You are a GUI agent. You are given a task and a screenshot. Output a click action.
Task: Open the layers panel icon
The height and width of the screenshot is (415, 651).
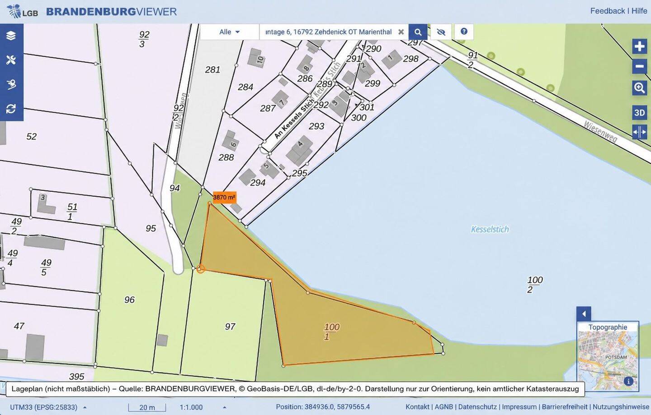(x=11, y=36)
